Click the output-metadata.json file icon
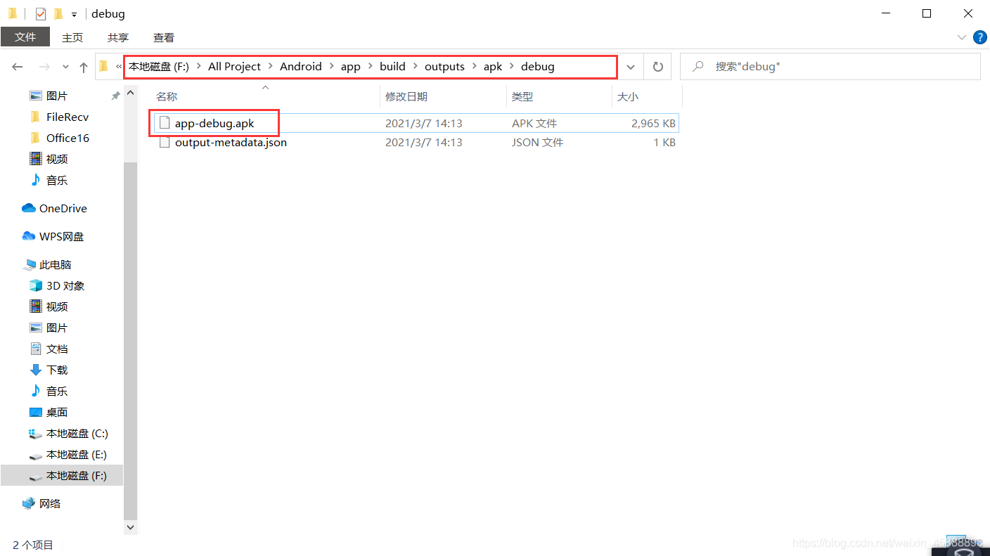 pyautogui.click(x=165, y=142)
